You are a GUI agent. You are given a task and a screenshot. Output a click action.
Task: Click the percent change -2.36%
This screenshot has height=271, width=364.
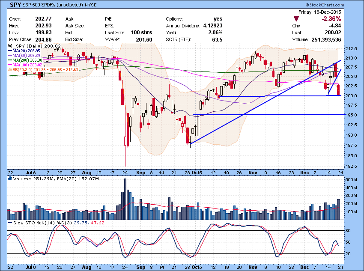[x=331, y=19]
